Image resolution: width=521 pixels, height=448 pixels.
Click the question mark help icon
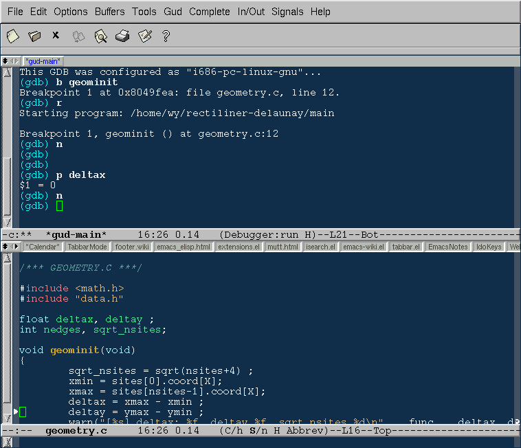pyautogui.click(x=166, y=36)
